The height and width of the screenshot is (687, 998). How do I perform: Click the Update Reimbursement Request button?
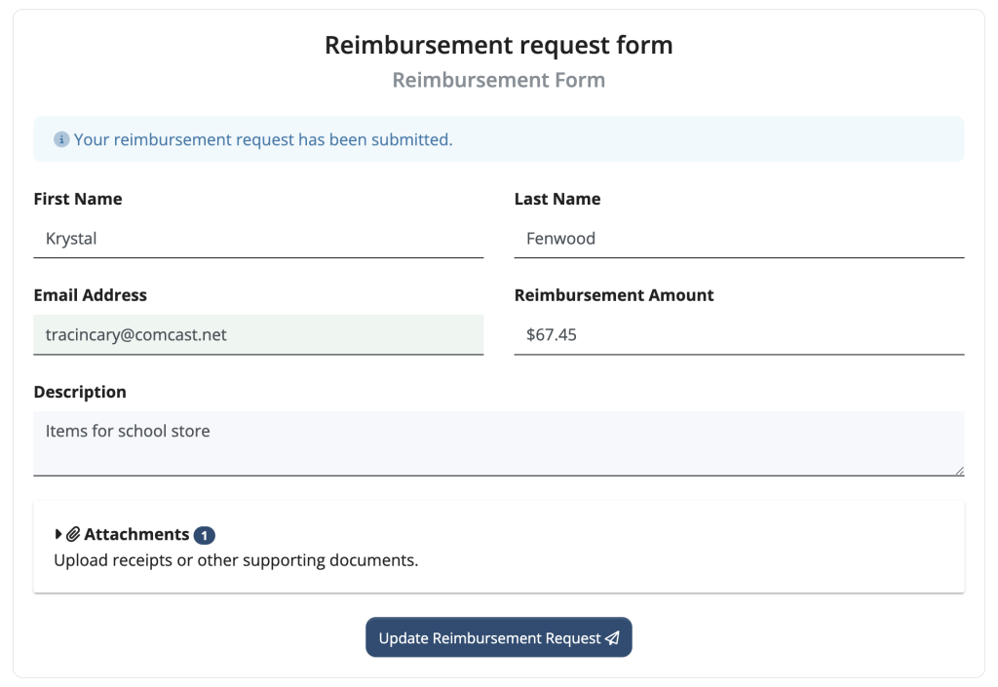[x=499, y=637]
